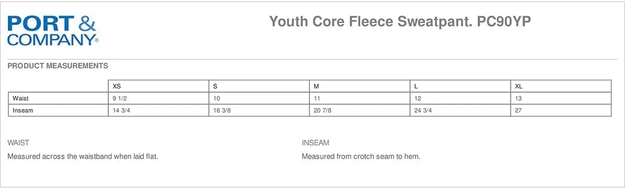Select the waistband laid flat description text
The width and height of the screenshot is (625, 189).
click(83, 156)
